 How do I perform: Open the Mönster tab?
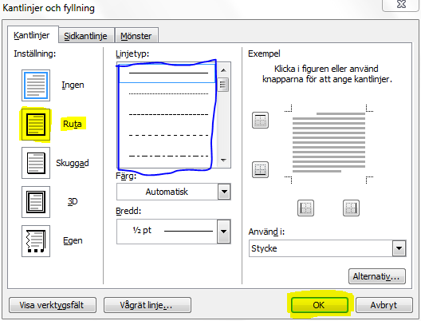point(136,36)
